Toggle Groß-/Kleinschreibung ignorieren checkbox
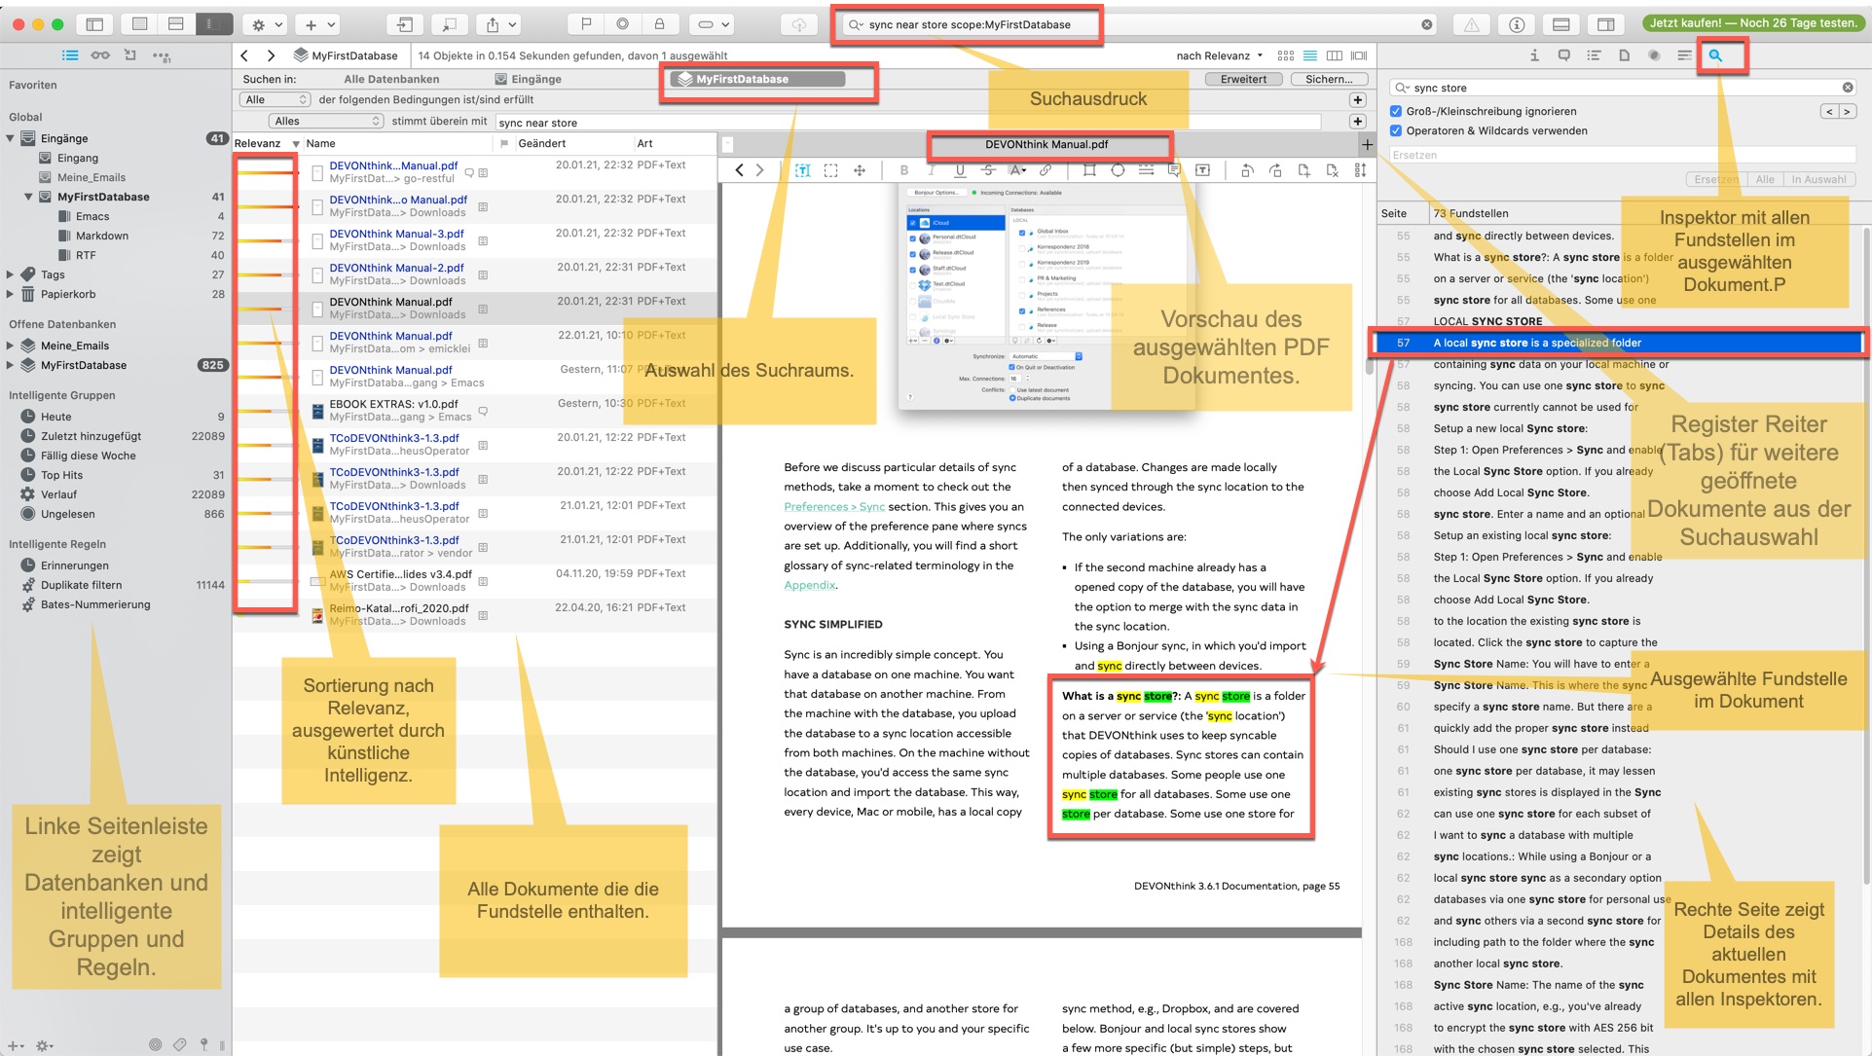The width and height of the screenshot is (1872, 1056). pos(1396,111)
